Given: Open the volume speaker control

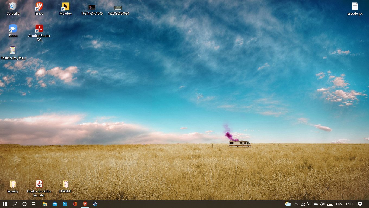Looking at the screenshot, I should 322,204.
